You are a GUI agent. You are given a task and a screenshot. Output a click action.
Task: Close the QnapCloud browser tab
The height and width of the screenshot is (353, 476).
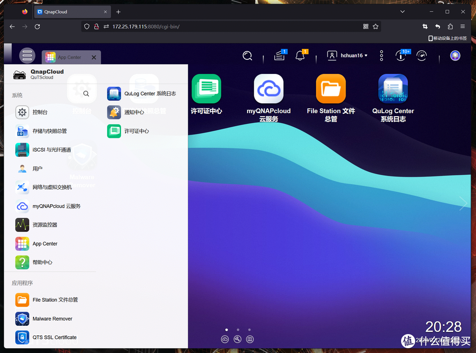click(105, 12)
